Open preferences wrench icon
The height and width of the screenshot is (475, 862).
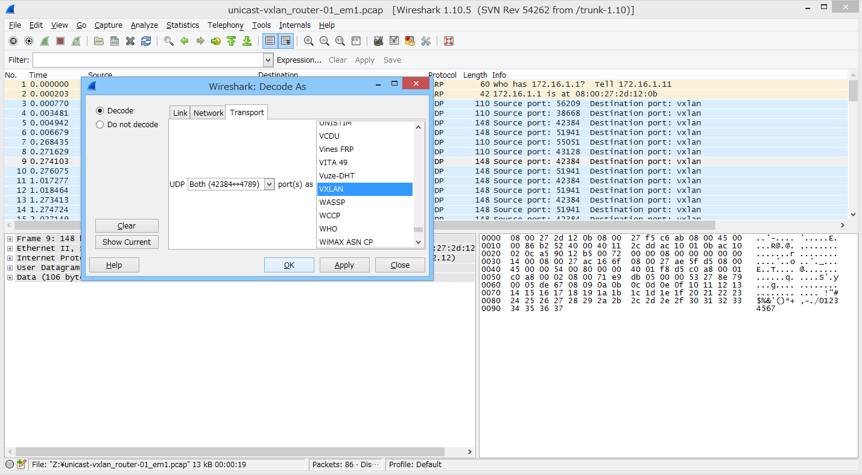click(x=426, y=41)
